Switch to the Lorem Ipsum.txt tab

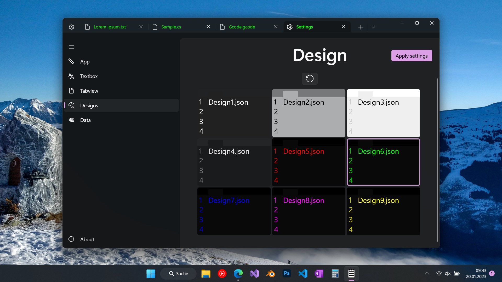(110, 27)
